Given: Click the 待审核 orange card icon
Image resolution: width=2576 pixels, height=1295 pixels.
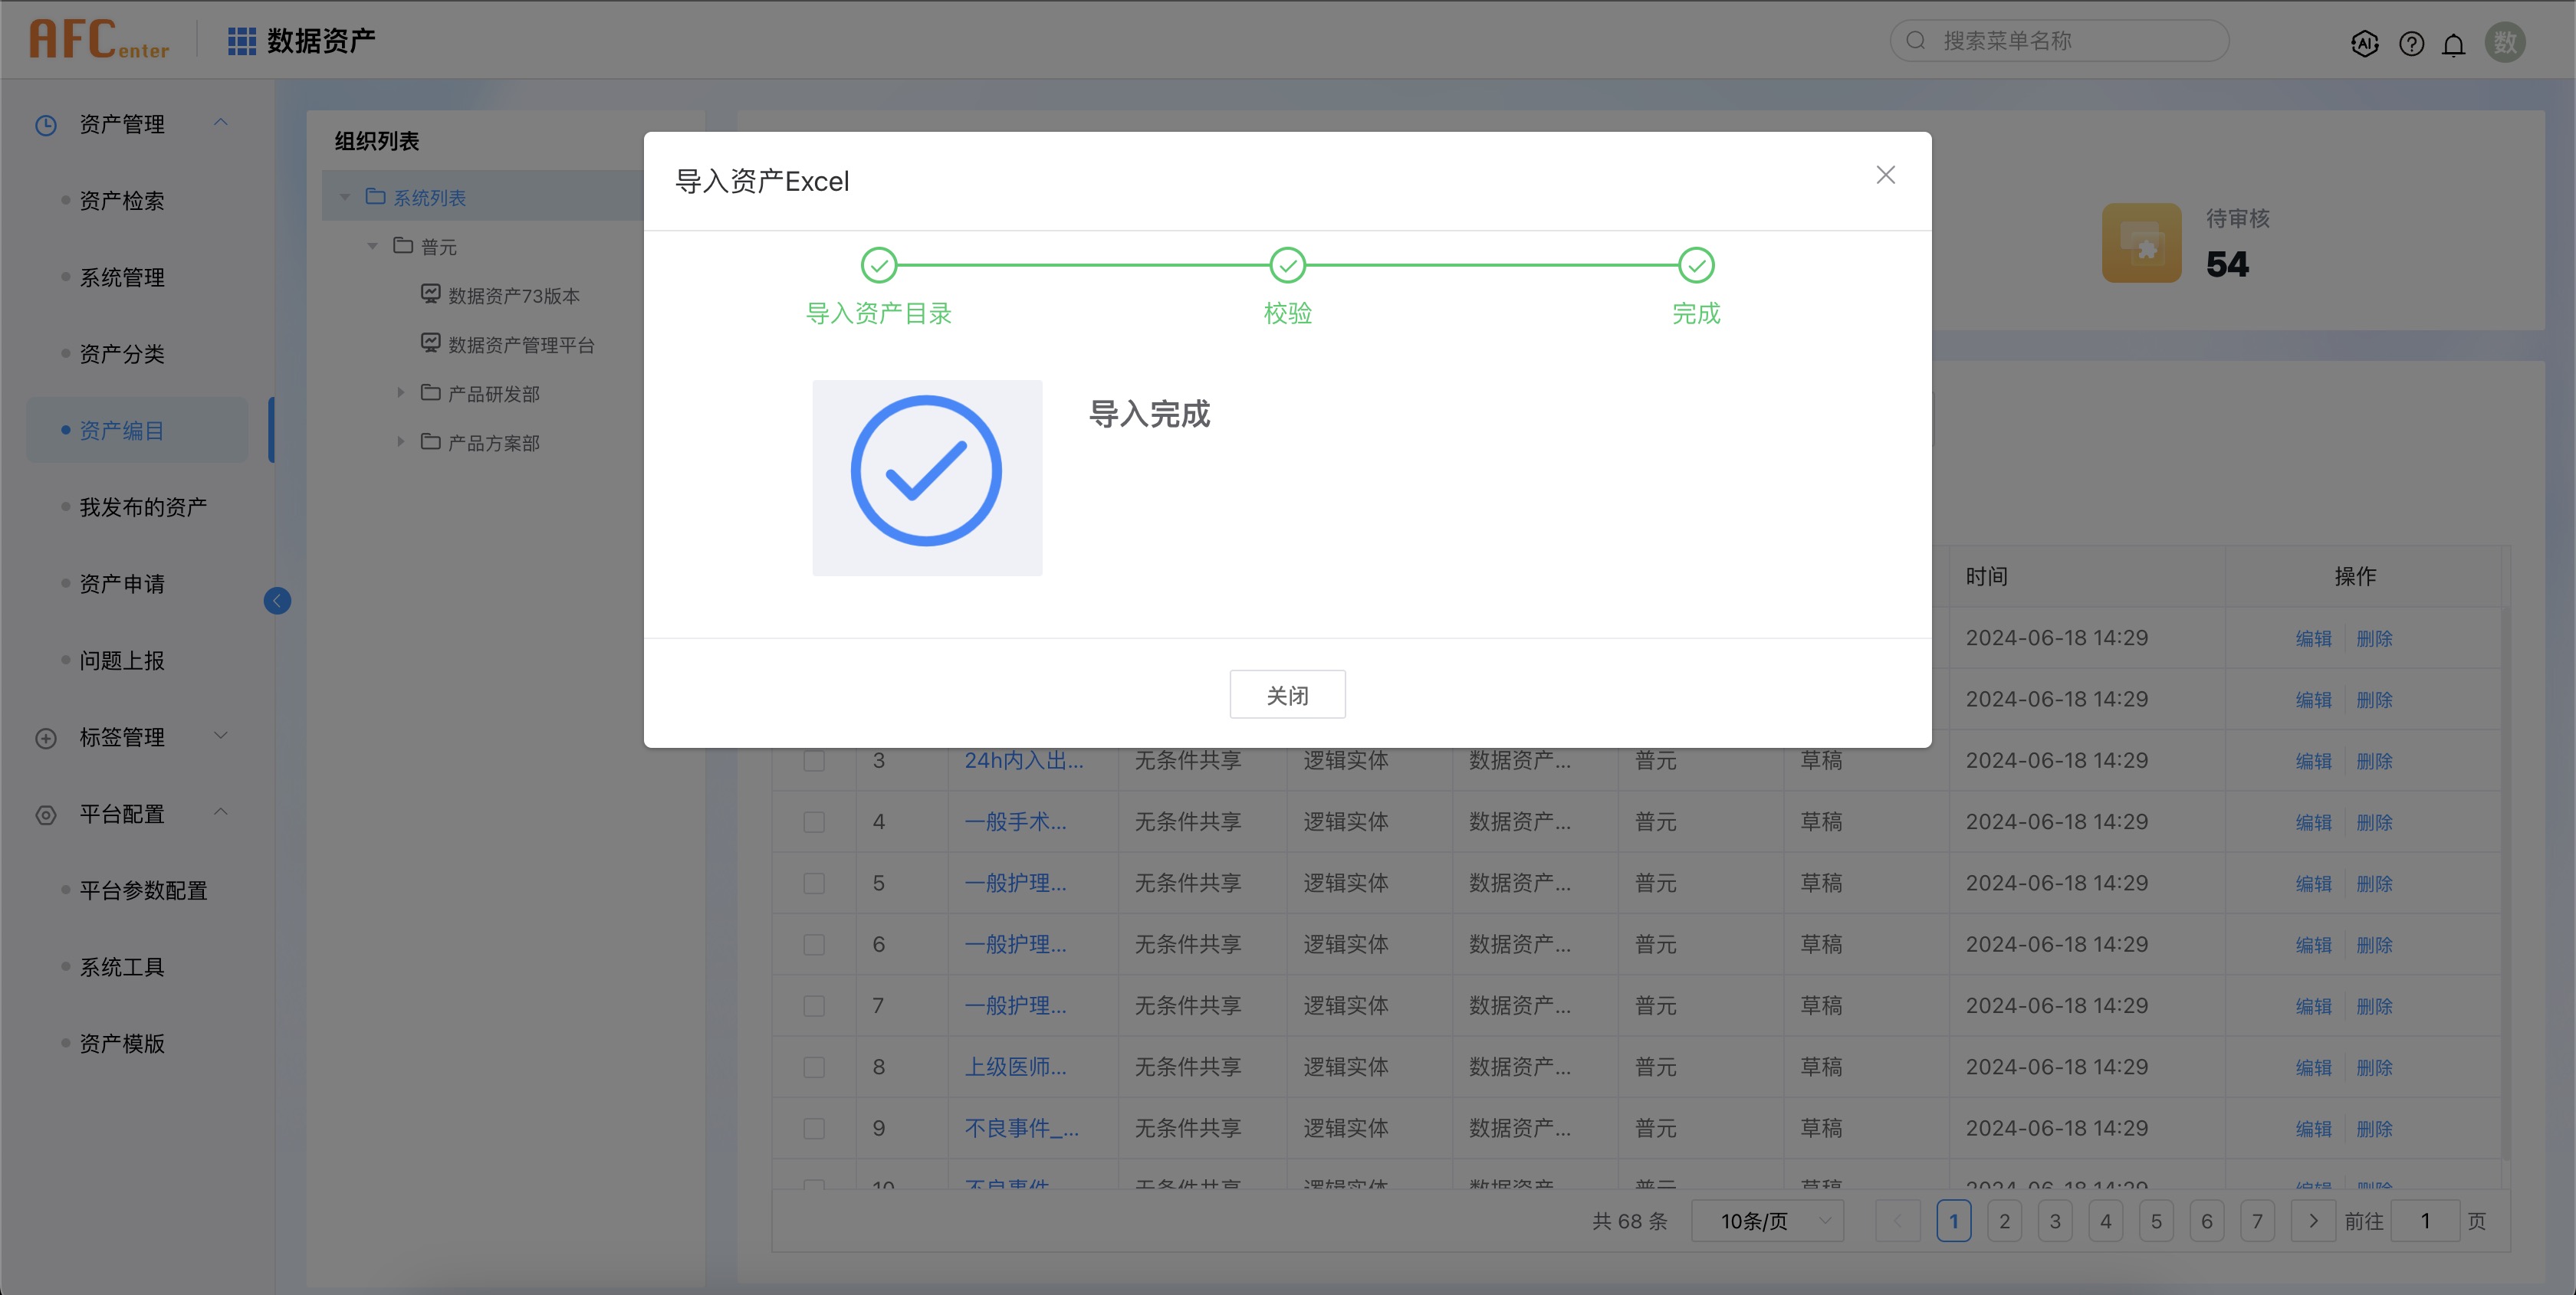Looking at the screenshot, I should point(2141,243).
